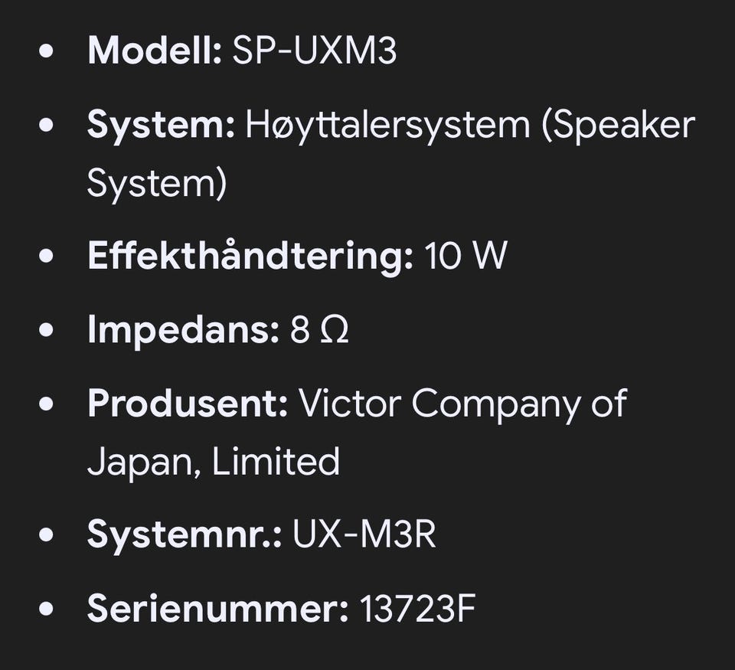735x670 pixels.
Task: Click the bullet beside Serienummer
Action: [46, 609]
